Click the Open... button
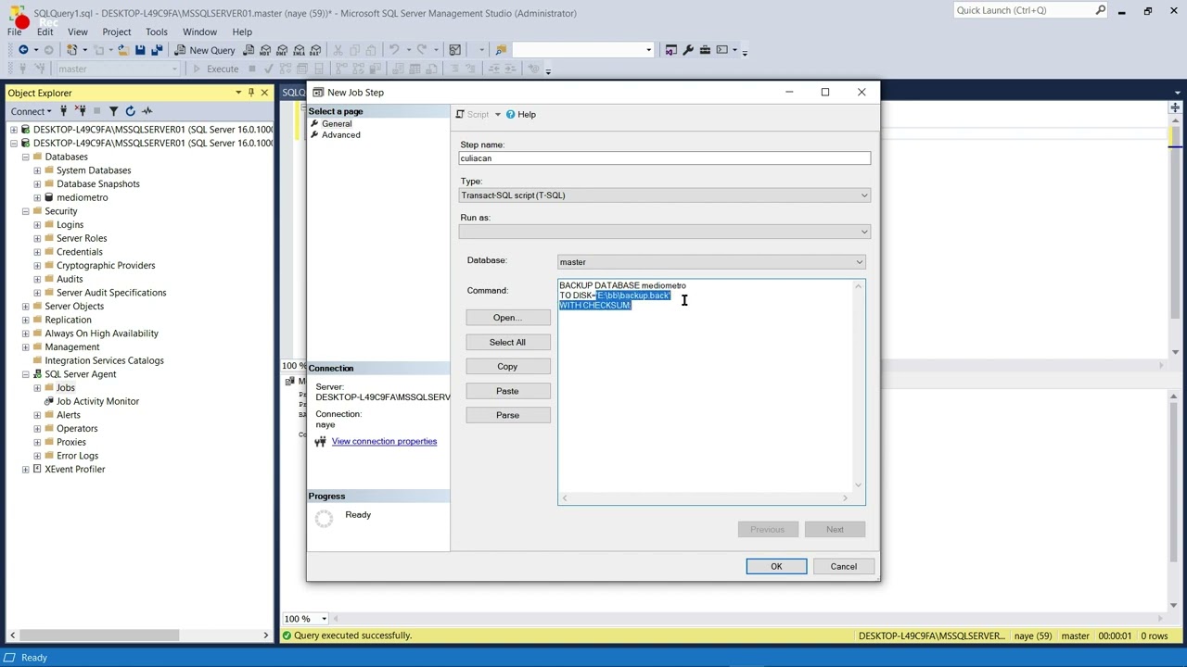The width and height of the screenshot is (1187, 667). 507,318
